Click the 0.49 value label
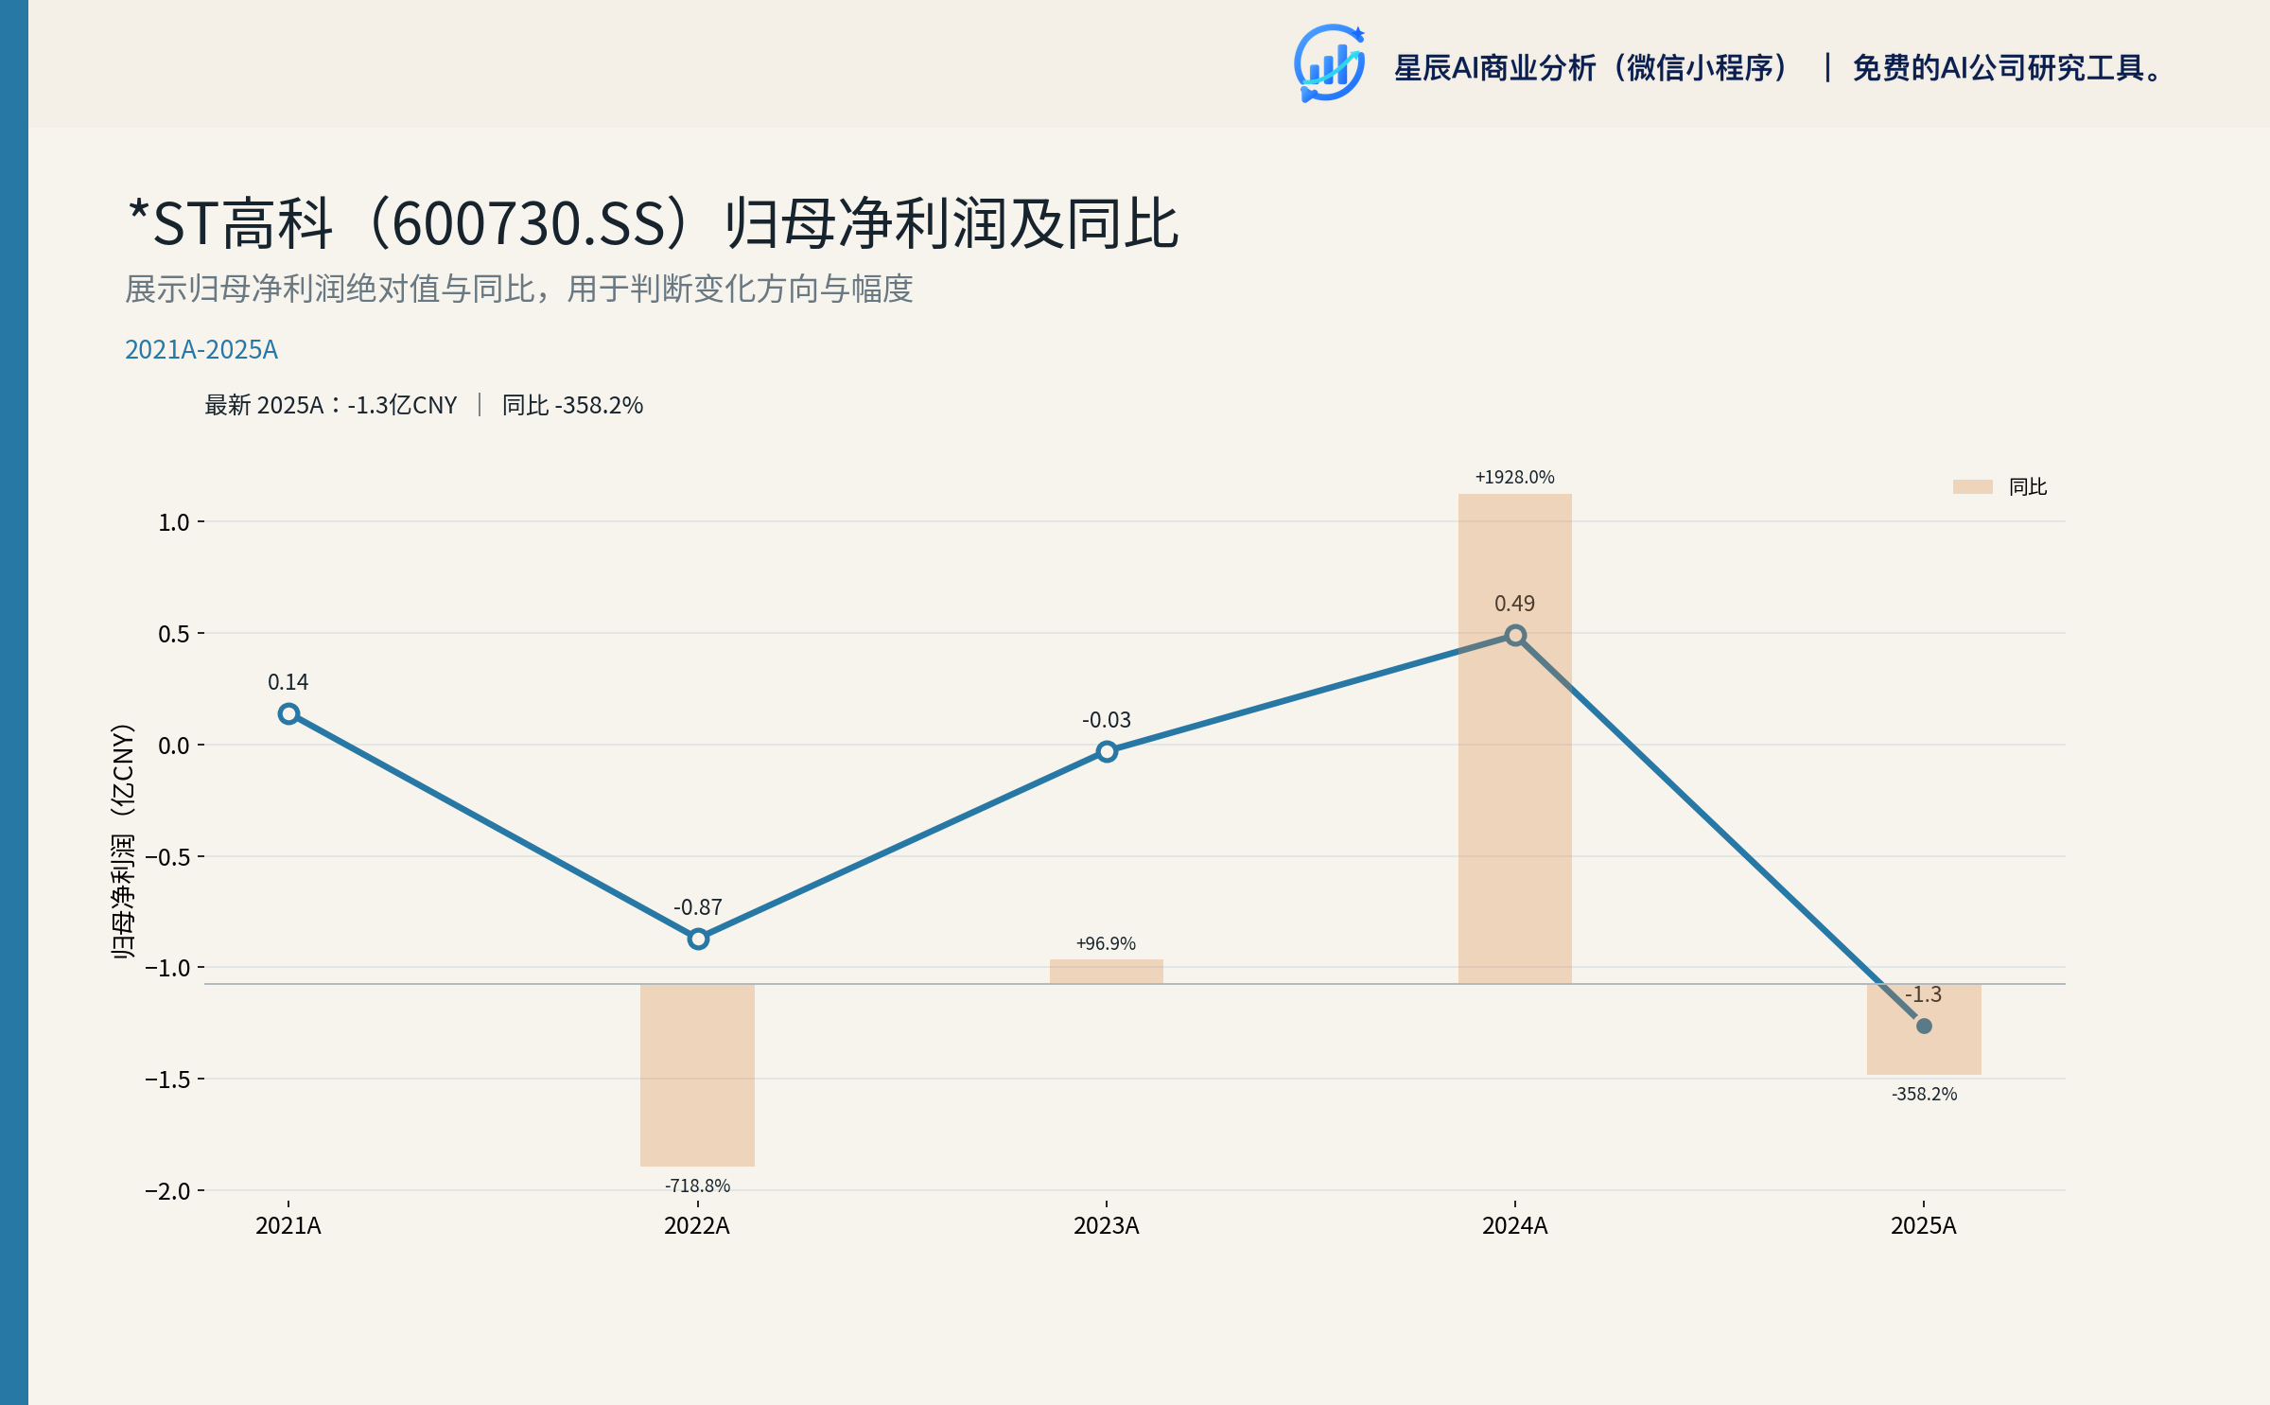This screenshot has height=1405, width=2270. [1514, 604]
